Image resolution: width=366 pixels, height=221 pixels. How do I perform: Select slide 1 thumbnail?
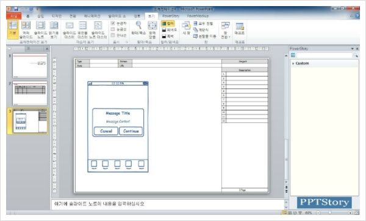30,66
